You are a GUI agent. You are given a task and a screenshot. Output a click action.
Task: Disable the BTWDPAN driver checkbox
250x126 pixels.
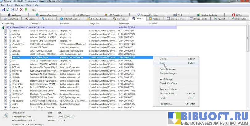6,94
